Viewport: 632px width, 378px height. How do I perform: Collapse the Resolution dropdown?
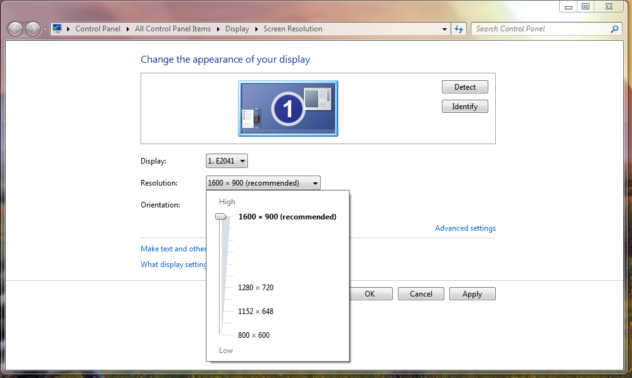click(263, 183)
